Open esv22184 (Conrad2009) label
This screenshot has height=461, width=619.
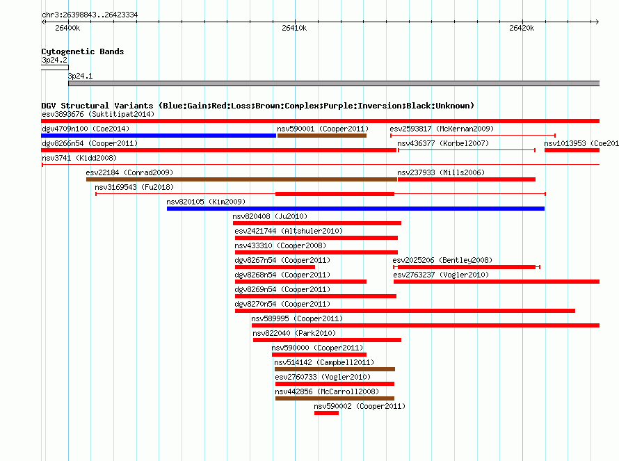pyautogui.click(x=129, y=172)
